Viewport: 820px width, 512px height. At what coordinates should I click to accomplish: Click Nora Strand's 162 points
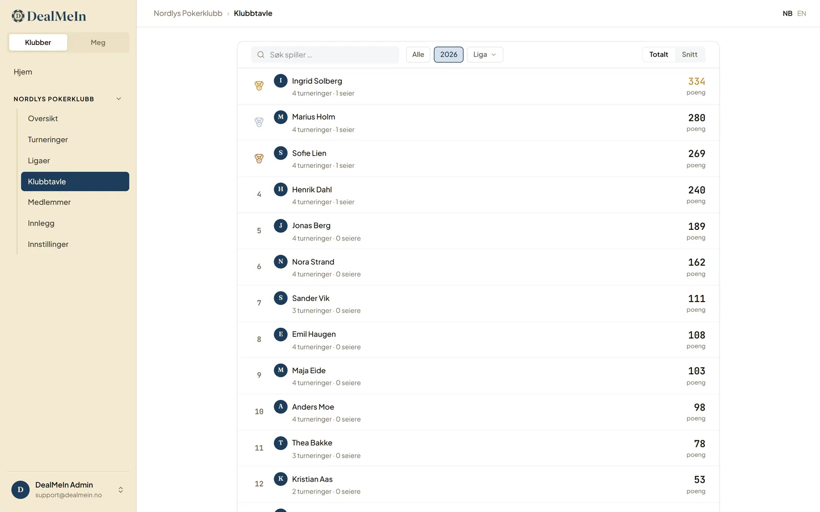click(696, 262)
